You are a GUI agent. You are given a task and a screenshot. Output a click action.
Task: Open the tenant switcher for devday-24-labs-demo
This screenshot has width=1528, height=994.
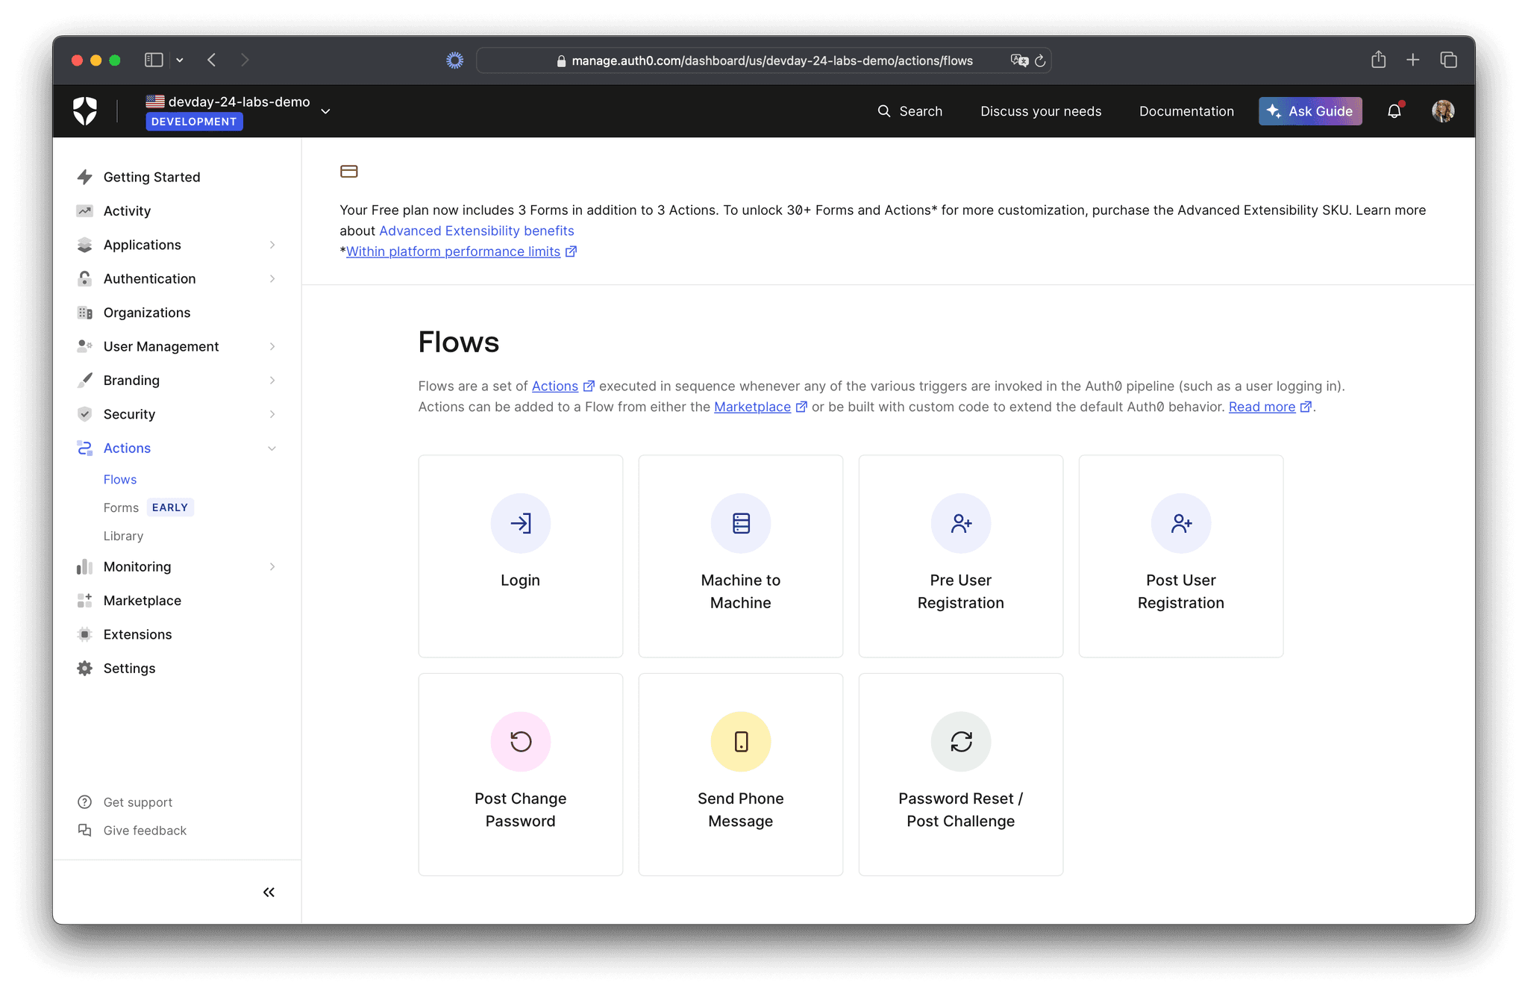tap(326, 110)
